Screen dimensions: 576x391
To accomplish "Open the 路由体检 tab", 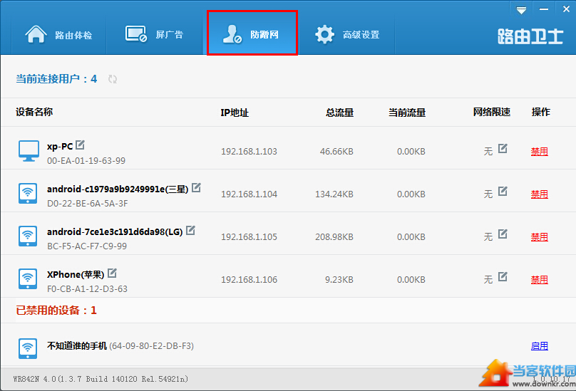I will pyautogui.click(x=58, y=34).
